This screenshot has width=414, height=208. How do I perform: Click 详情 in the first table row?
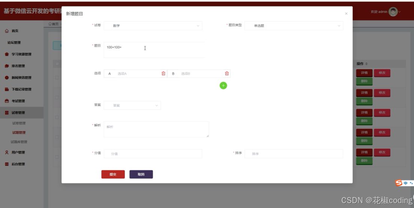pos(364,73)
